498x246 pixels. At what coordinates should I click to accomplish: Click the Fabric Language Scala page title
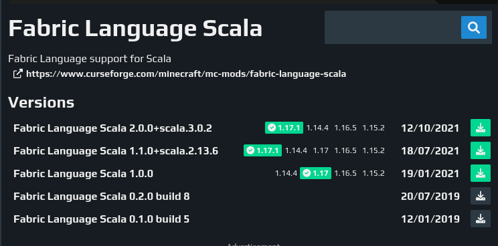coord(135,29)
